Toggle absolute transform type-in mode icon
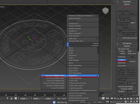This screenshot has height=104, width=140. (x=16, y=98)
